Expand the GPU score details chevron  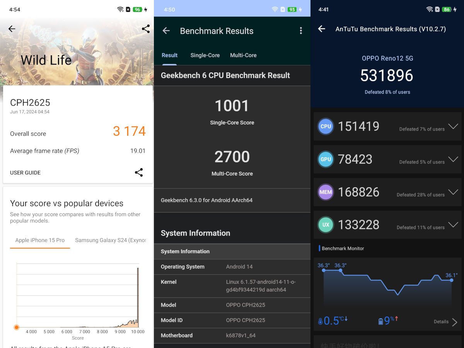point(453,159)
